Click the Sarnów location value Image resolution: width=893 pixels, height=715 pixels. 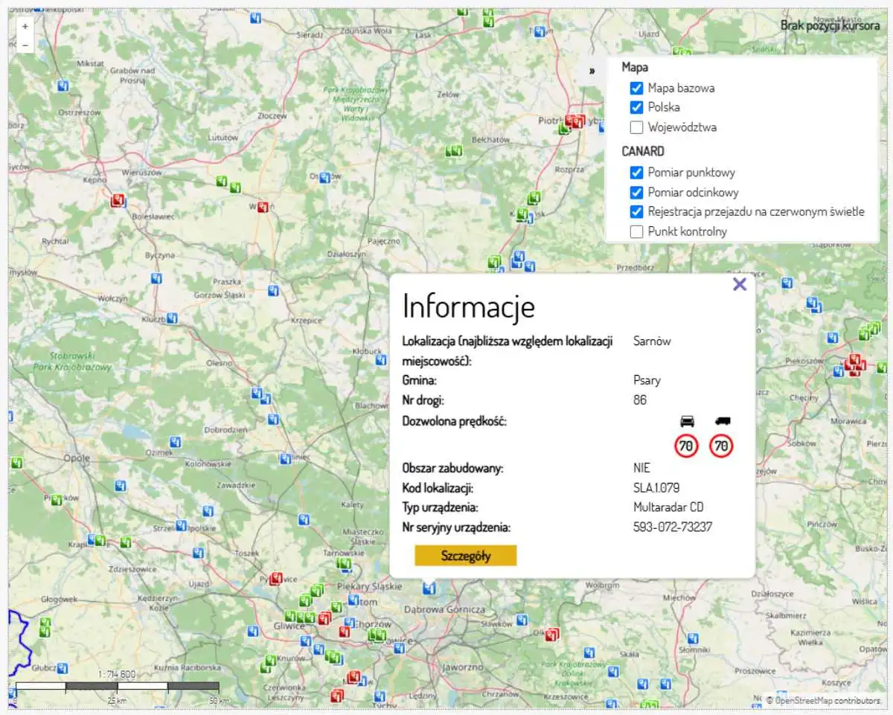(652, 342)
